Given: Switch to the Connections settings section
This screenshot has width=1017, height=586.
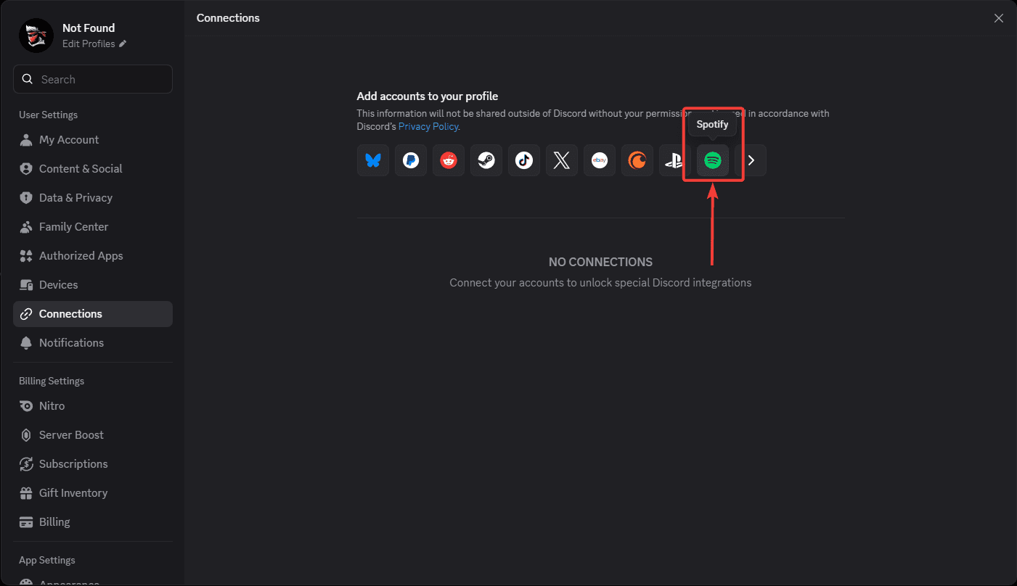Looking at the screenshot, I should pyautogui.click(x=70, y=313).
